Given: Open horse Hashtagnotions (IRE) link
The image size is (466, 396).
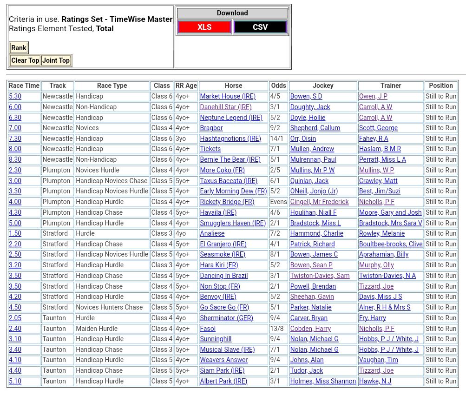Looking at the screenshot, I should coord(230,139).
